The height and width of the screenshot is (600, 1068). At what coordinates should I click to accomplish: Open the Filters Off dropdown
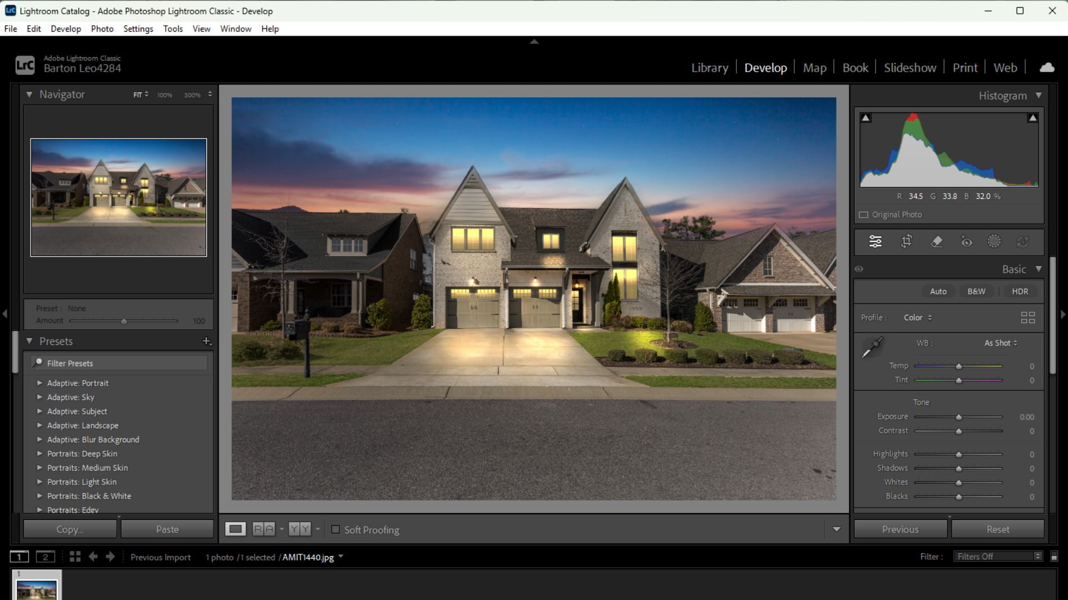coord(997,557)
